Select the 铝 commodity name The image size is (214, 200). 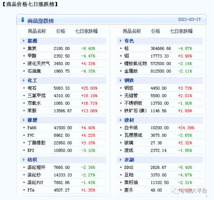pyautogui.click(x=126, y=56)
